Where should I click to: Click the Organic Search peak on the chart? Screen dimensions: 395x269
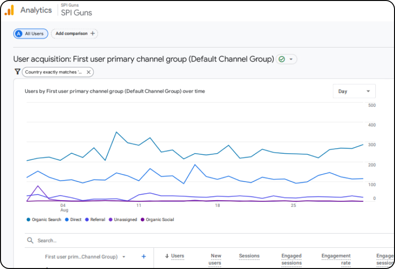click(x=116, y=132)
